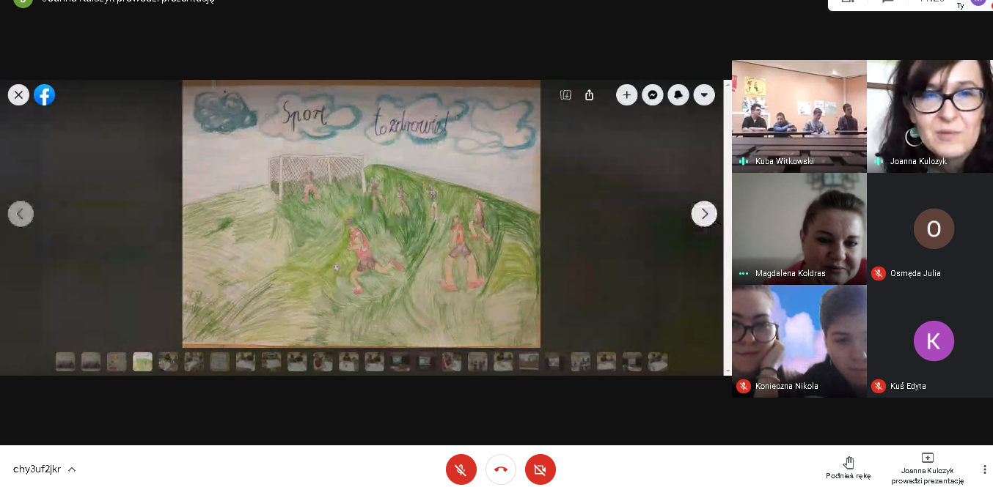Viewport: 993px width, 487px height.
Task: Click muted mic icon beside Kuś Edyta
Action: [878, 386]
